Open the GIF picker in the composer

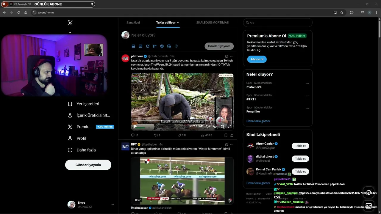pos(140,46)
